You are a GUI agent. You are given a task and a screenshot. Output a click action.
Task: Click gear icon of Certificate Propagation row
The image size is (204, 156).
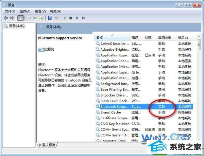98,118
